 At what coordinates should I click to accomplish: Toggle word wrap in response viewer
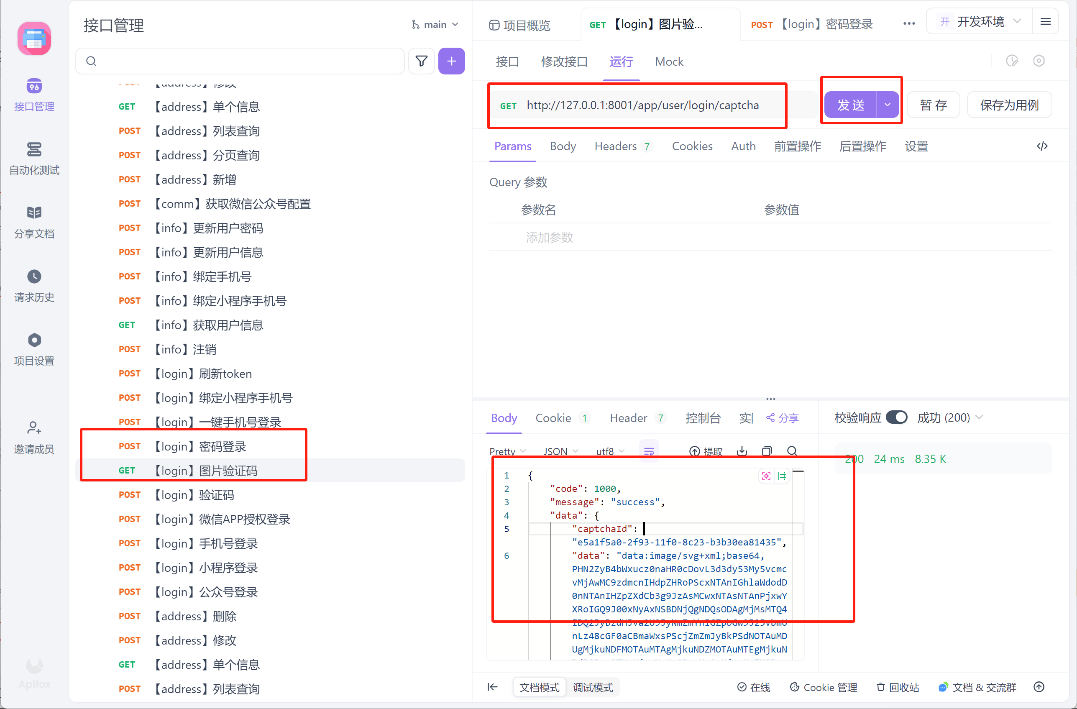pos(649,451)
